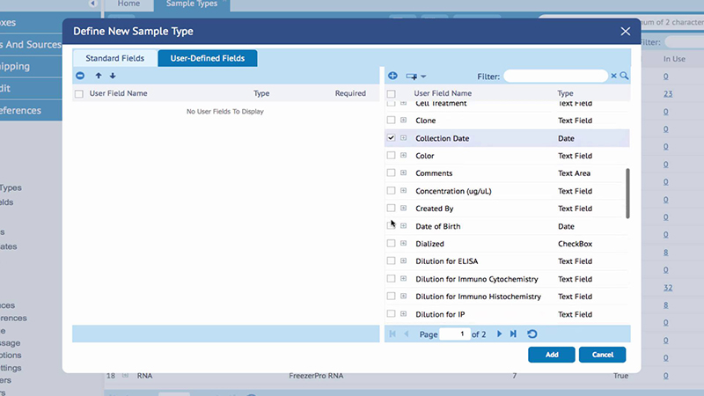Viewport: 704px width, 396px height.
Task: Switch to the Standard Fields tab
Action: [115, 59]
